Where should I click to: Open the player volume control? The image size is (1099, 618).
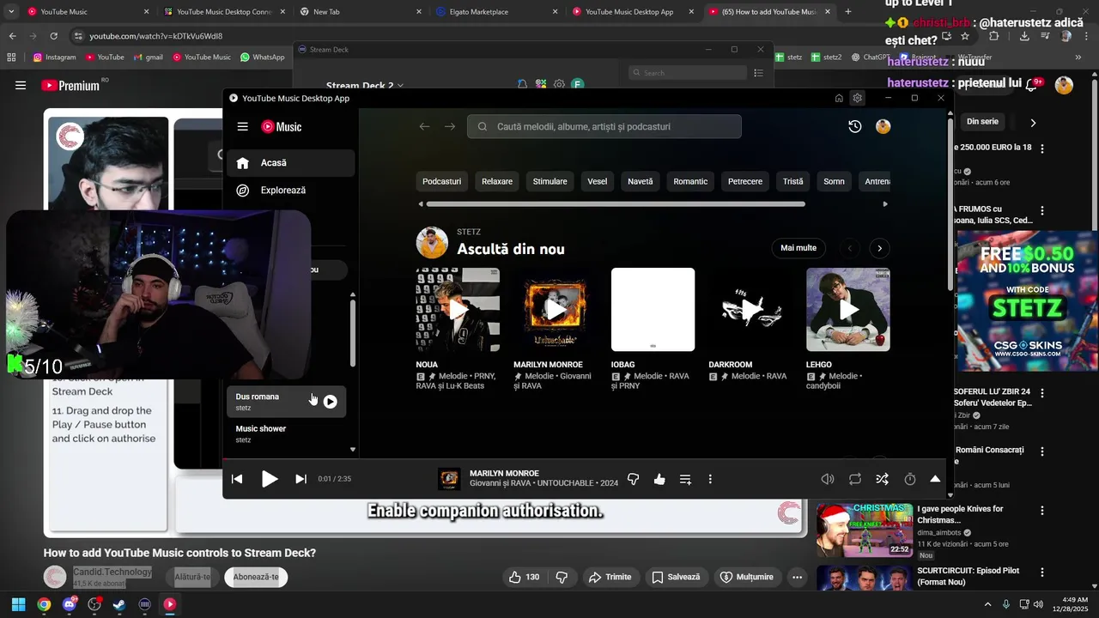pos(828,479)
